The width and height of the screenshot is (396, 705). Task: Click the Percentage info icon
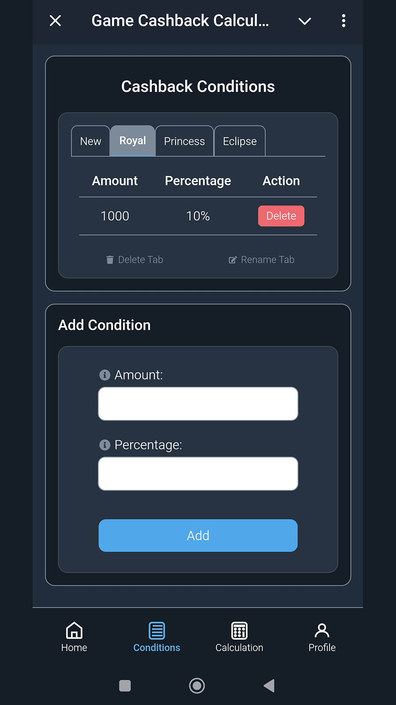pyautogui.click(x=105, y=445)
